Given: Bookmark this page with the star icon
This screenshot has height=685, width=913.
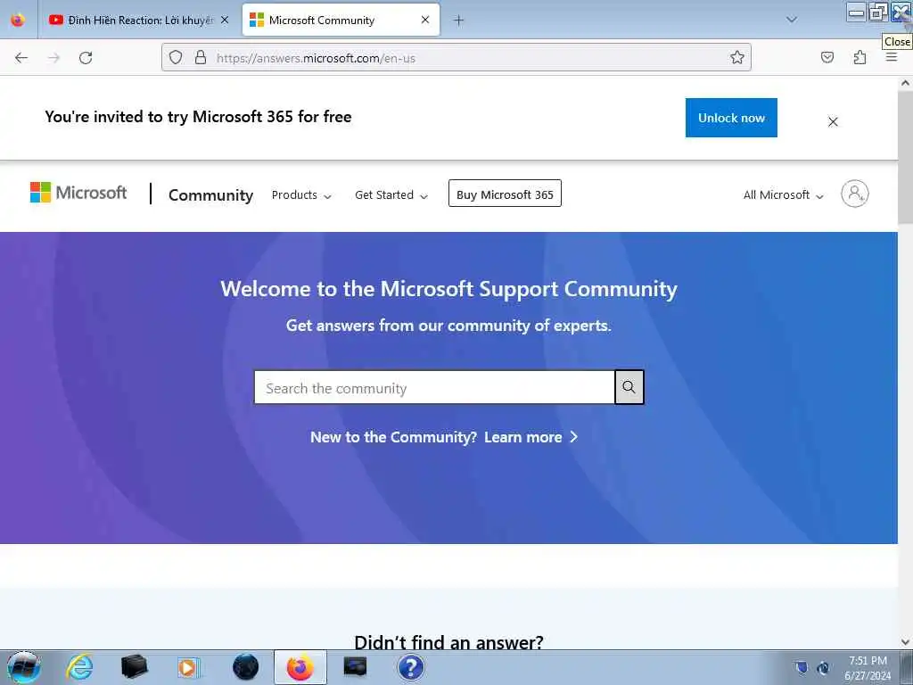Looking at the screenshot, I should (x=737, y=57).
